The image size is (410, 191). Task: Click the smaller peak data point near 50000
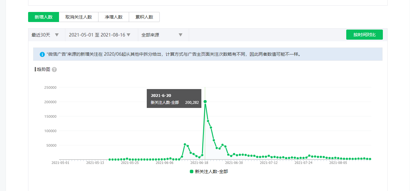(185, 144)
